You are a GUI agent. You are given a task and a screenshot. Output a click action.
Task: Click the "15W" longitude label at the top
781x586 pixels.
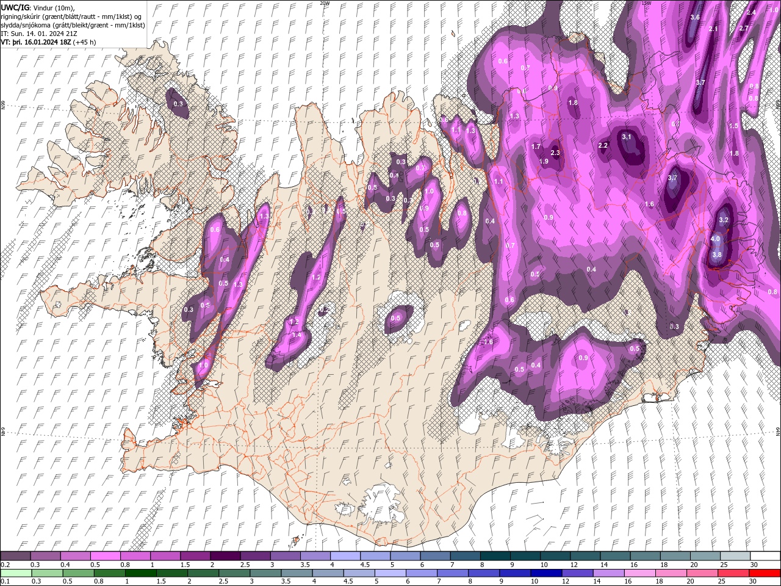point(646,3)
